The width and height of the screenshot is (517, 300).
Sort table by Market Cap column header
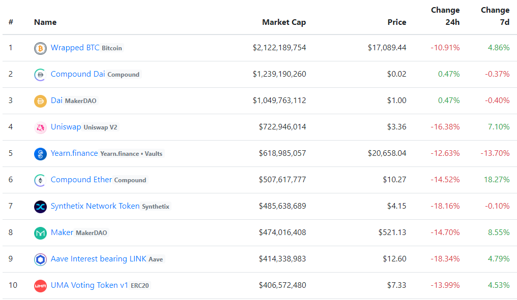pos(283,22)
